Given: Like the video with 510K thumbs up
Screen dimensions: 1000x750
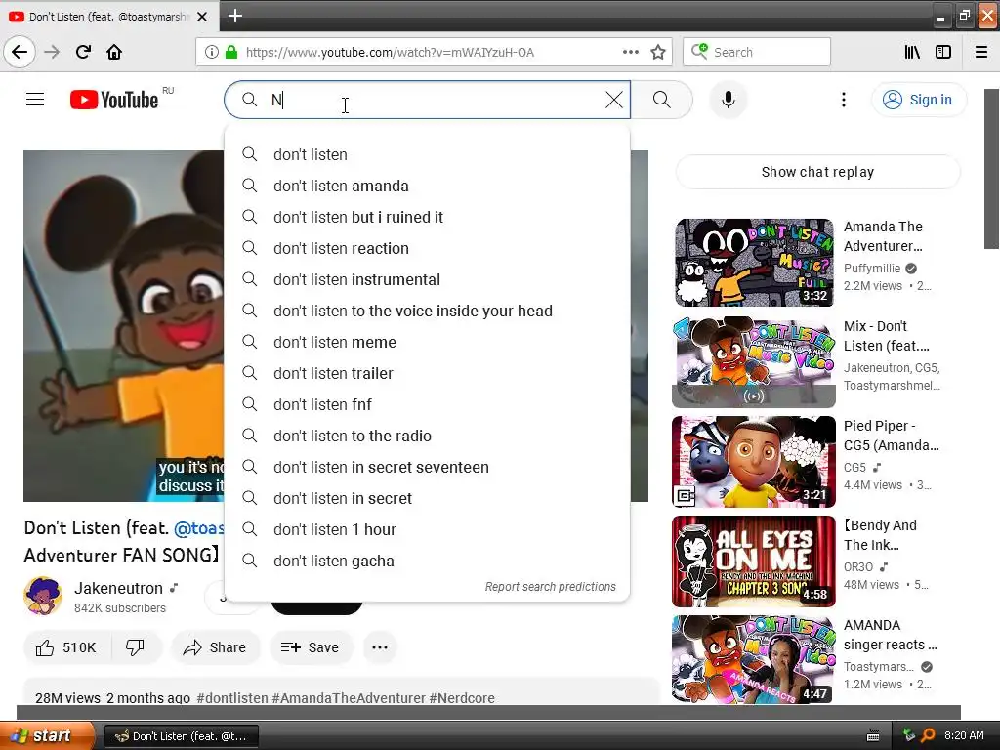Looking at the screenshot, I should click(66, 647).
